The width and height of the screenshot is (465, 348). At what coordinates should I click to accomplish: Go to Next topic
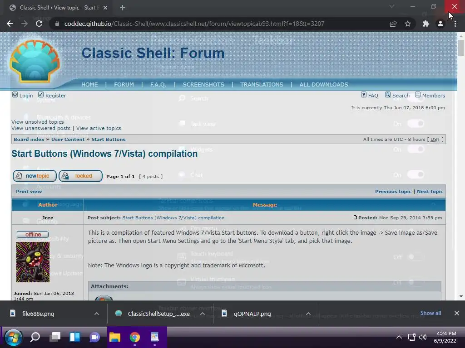pyautogui.click(x=430, y=192)
